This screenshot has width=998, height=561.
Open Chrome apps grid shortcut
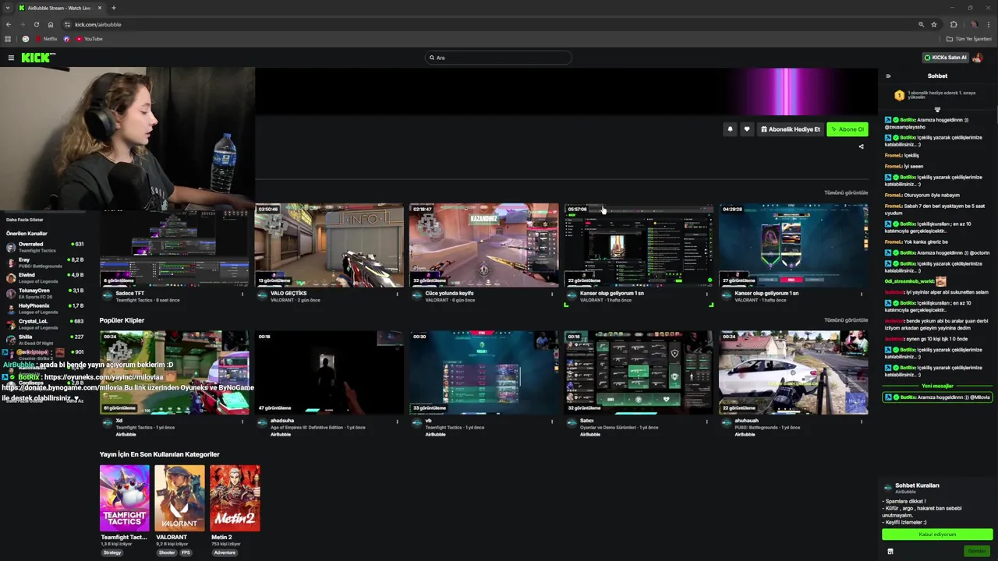coord(8,39)
